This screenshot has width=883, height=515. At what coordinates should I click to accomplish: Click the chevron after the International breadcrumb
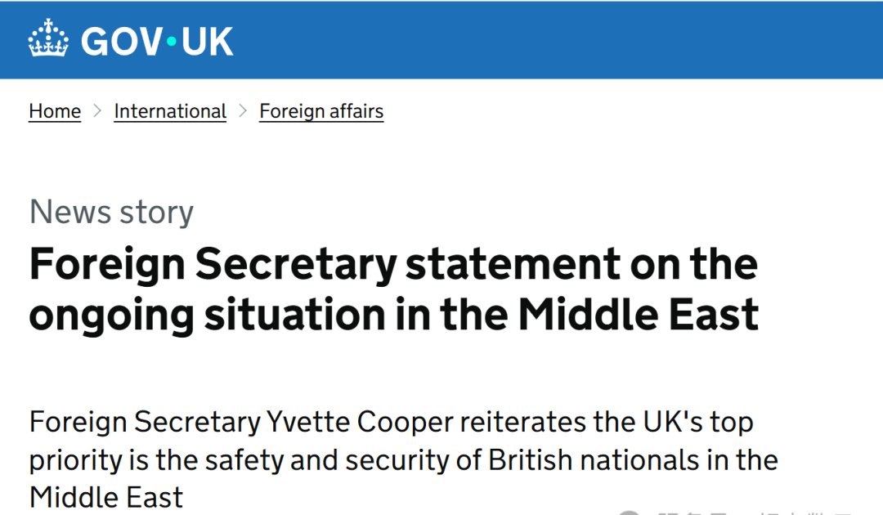[243, 110]
